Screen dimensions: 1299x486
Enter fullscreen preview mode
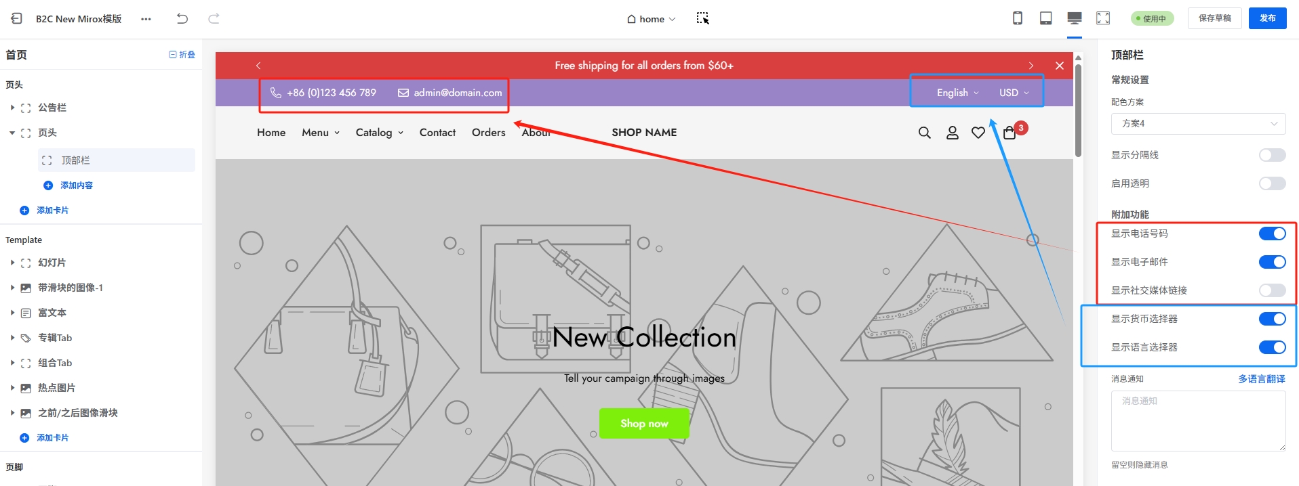(x=1103, y=18)
